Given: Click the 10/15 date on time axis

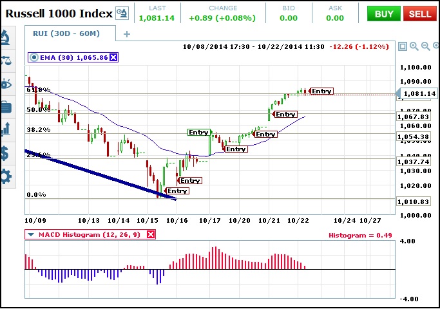Looking at the screenshot, I should (147, 220).
